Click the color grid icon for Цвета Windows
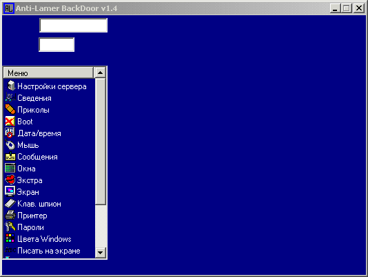Viewport: 368px width, 277px height. point(10,238)
